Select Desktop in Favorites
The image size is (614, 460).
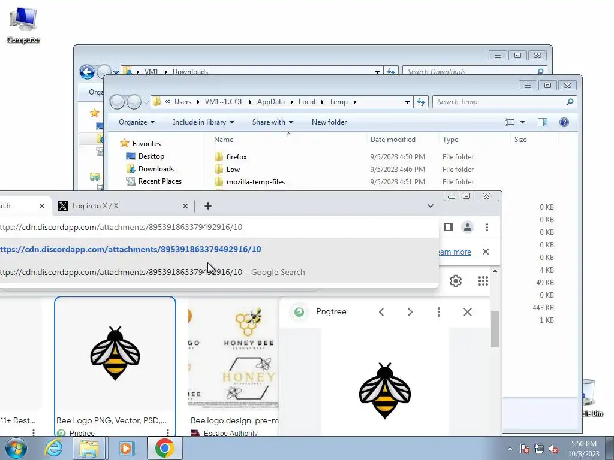pos(151,156)
